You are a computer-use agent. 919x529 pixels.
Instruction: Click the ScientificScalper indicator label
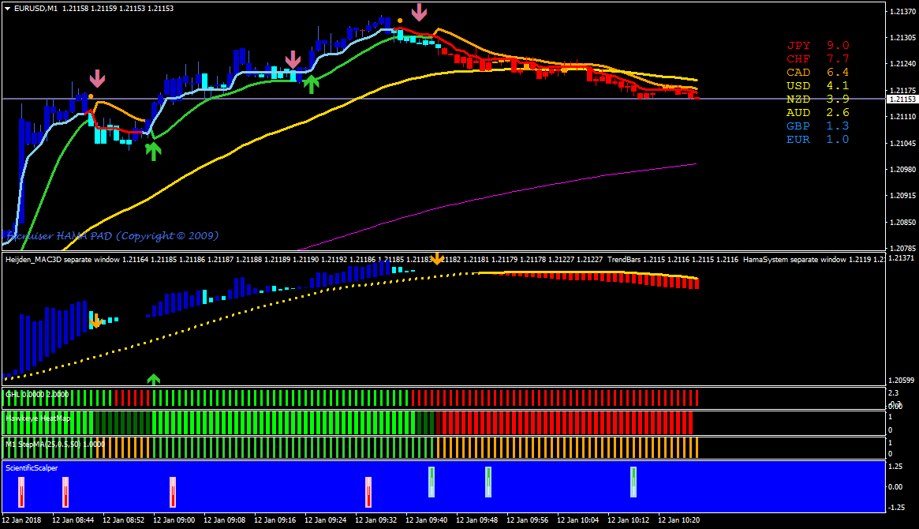point(32,468)
